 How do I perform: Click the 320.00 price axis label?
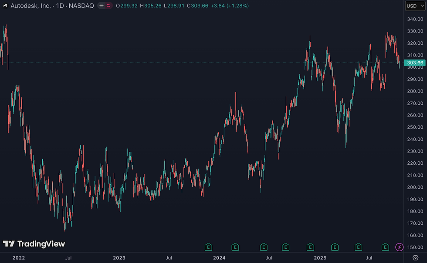coord(415,43)
